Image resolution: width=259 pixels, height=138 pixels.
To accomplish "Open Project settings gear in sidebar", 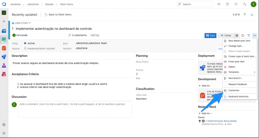I will pos(4,125).
